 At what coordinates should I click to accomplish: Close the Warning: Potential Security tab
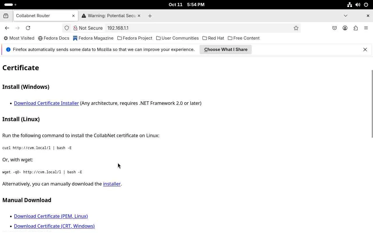[x=139, y=16]
